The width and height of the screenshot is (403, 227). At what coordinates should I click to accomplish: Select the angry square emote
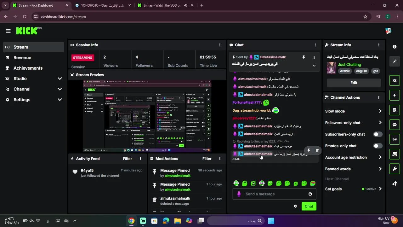[253, 183]
